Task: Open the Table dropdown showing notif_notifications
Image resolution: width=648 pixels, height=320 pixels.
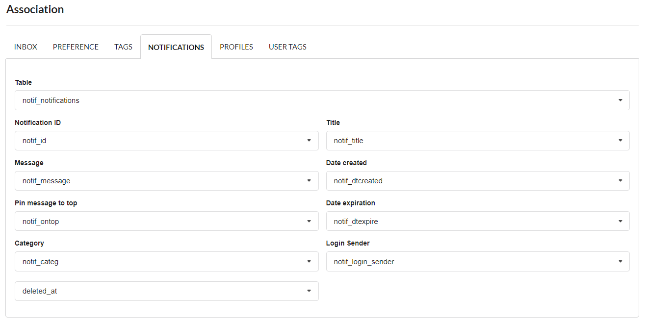Action: pyautogui.click(x=322, y=100)
